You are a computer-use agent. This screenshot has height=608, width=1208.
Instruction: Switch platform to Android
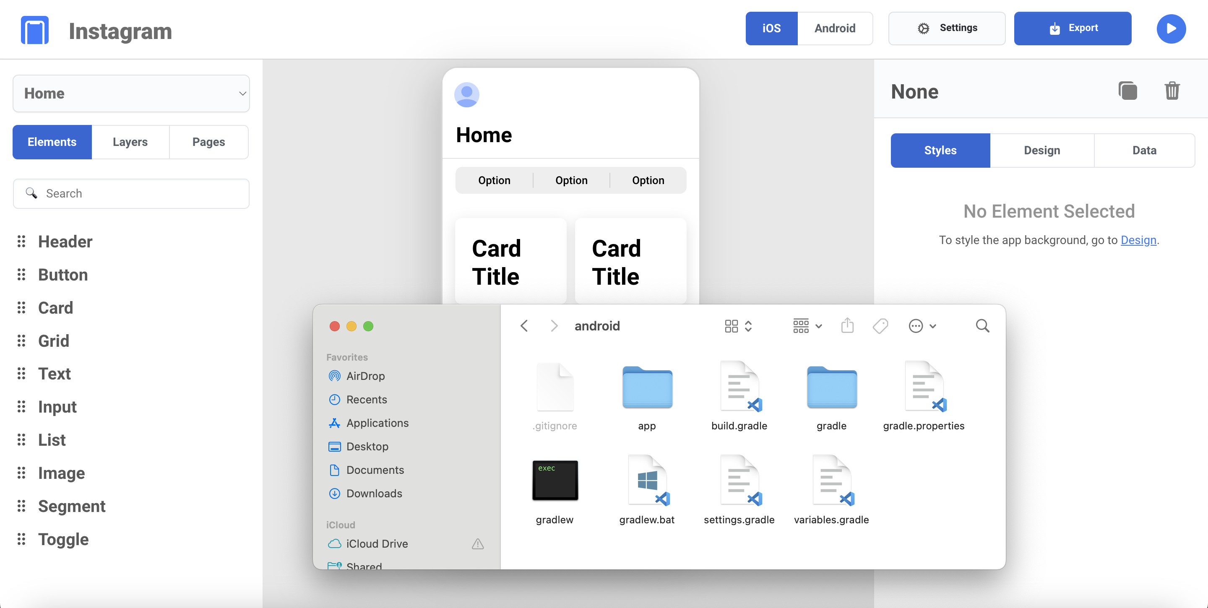(x=835, y=28)
